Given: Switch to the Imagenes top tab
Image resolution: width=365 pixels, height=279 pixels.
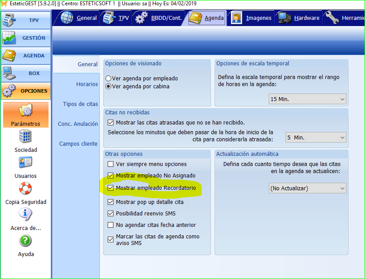Looking at the screenshot, I should click(x=251, y=18).
